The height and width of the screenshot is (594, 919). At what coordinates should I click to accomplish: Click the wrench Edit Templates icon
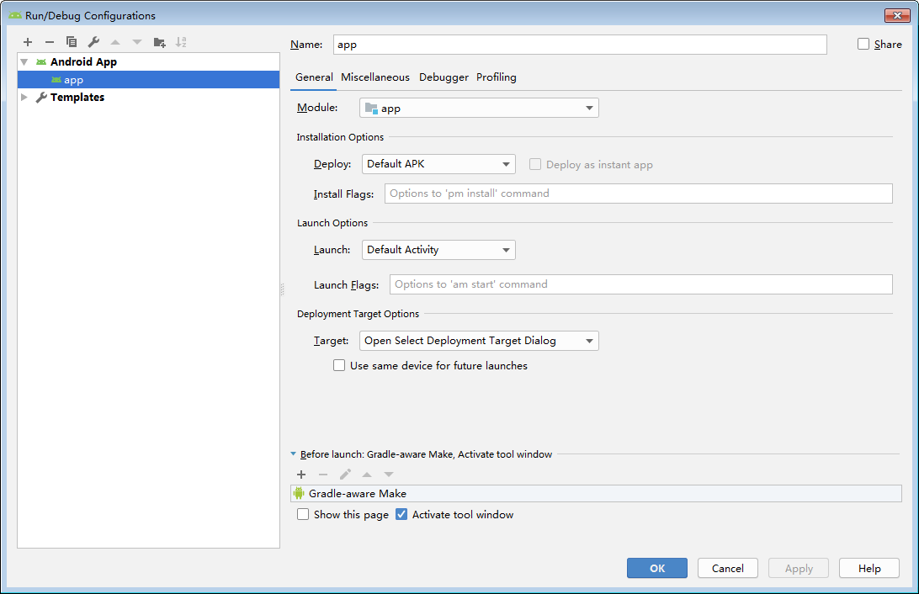93,42
